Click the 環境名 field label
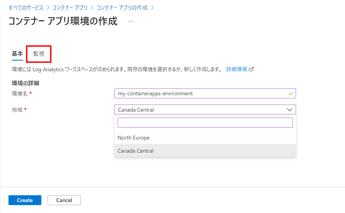Viewport: 345px width, 213px height. coord(20,94)
